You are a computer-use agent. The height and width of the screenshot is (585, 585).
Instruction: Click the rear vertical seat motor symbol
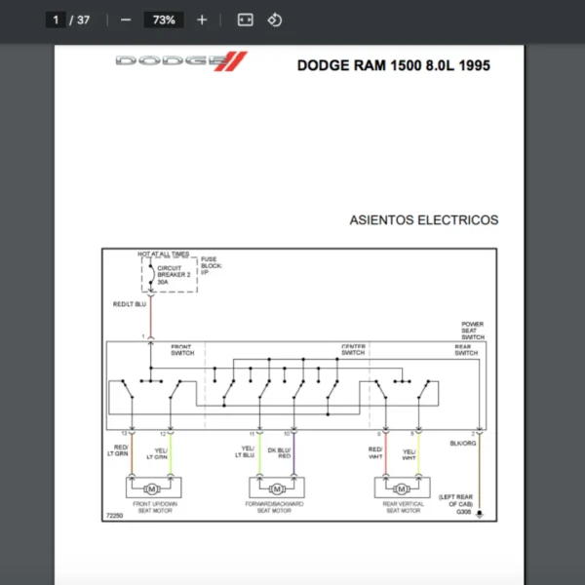coord(401,487)
